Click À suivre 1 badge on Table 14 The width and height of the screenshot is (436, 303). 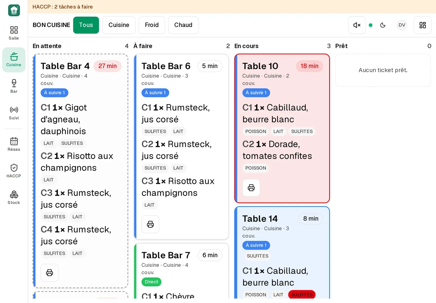[x=256, y=245]
